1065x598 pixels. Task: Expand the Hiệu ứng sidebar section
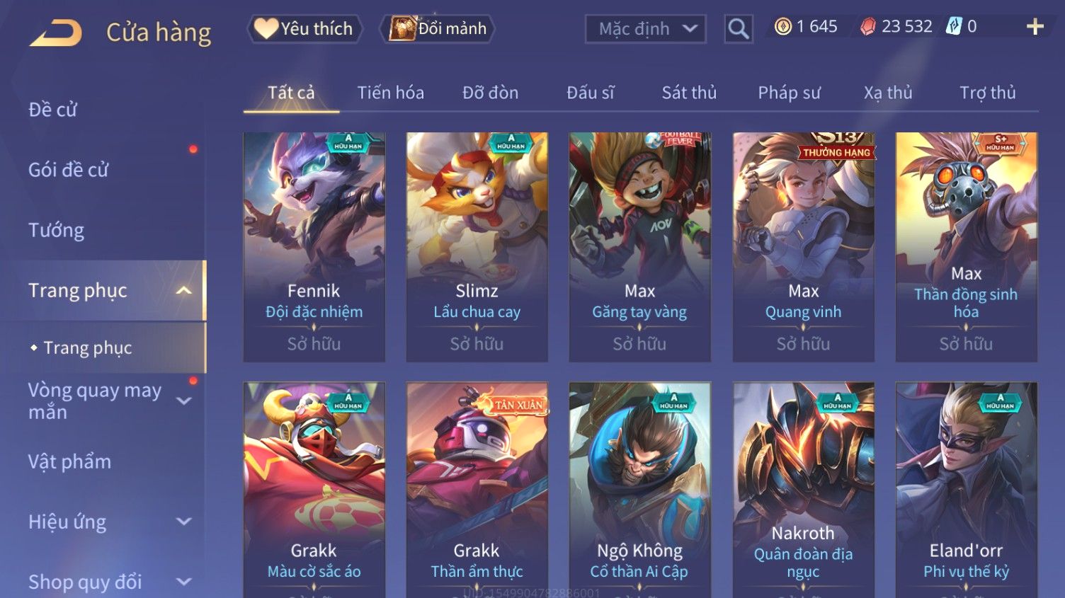(x=183, y=522)
